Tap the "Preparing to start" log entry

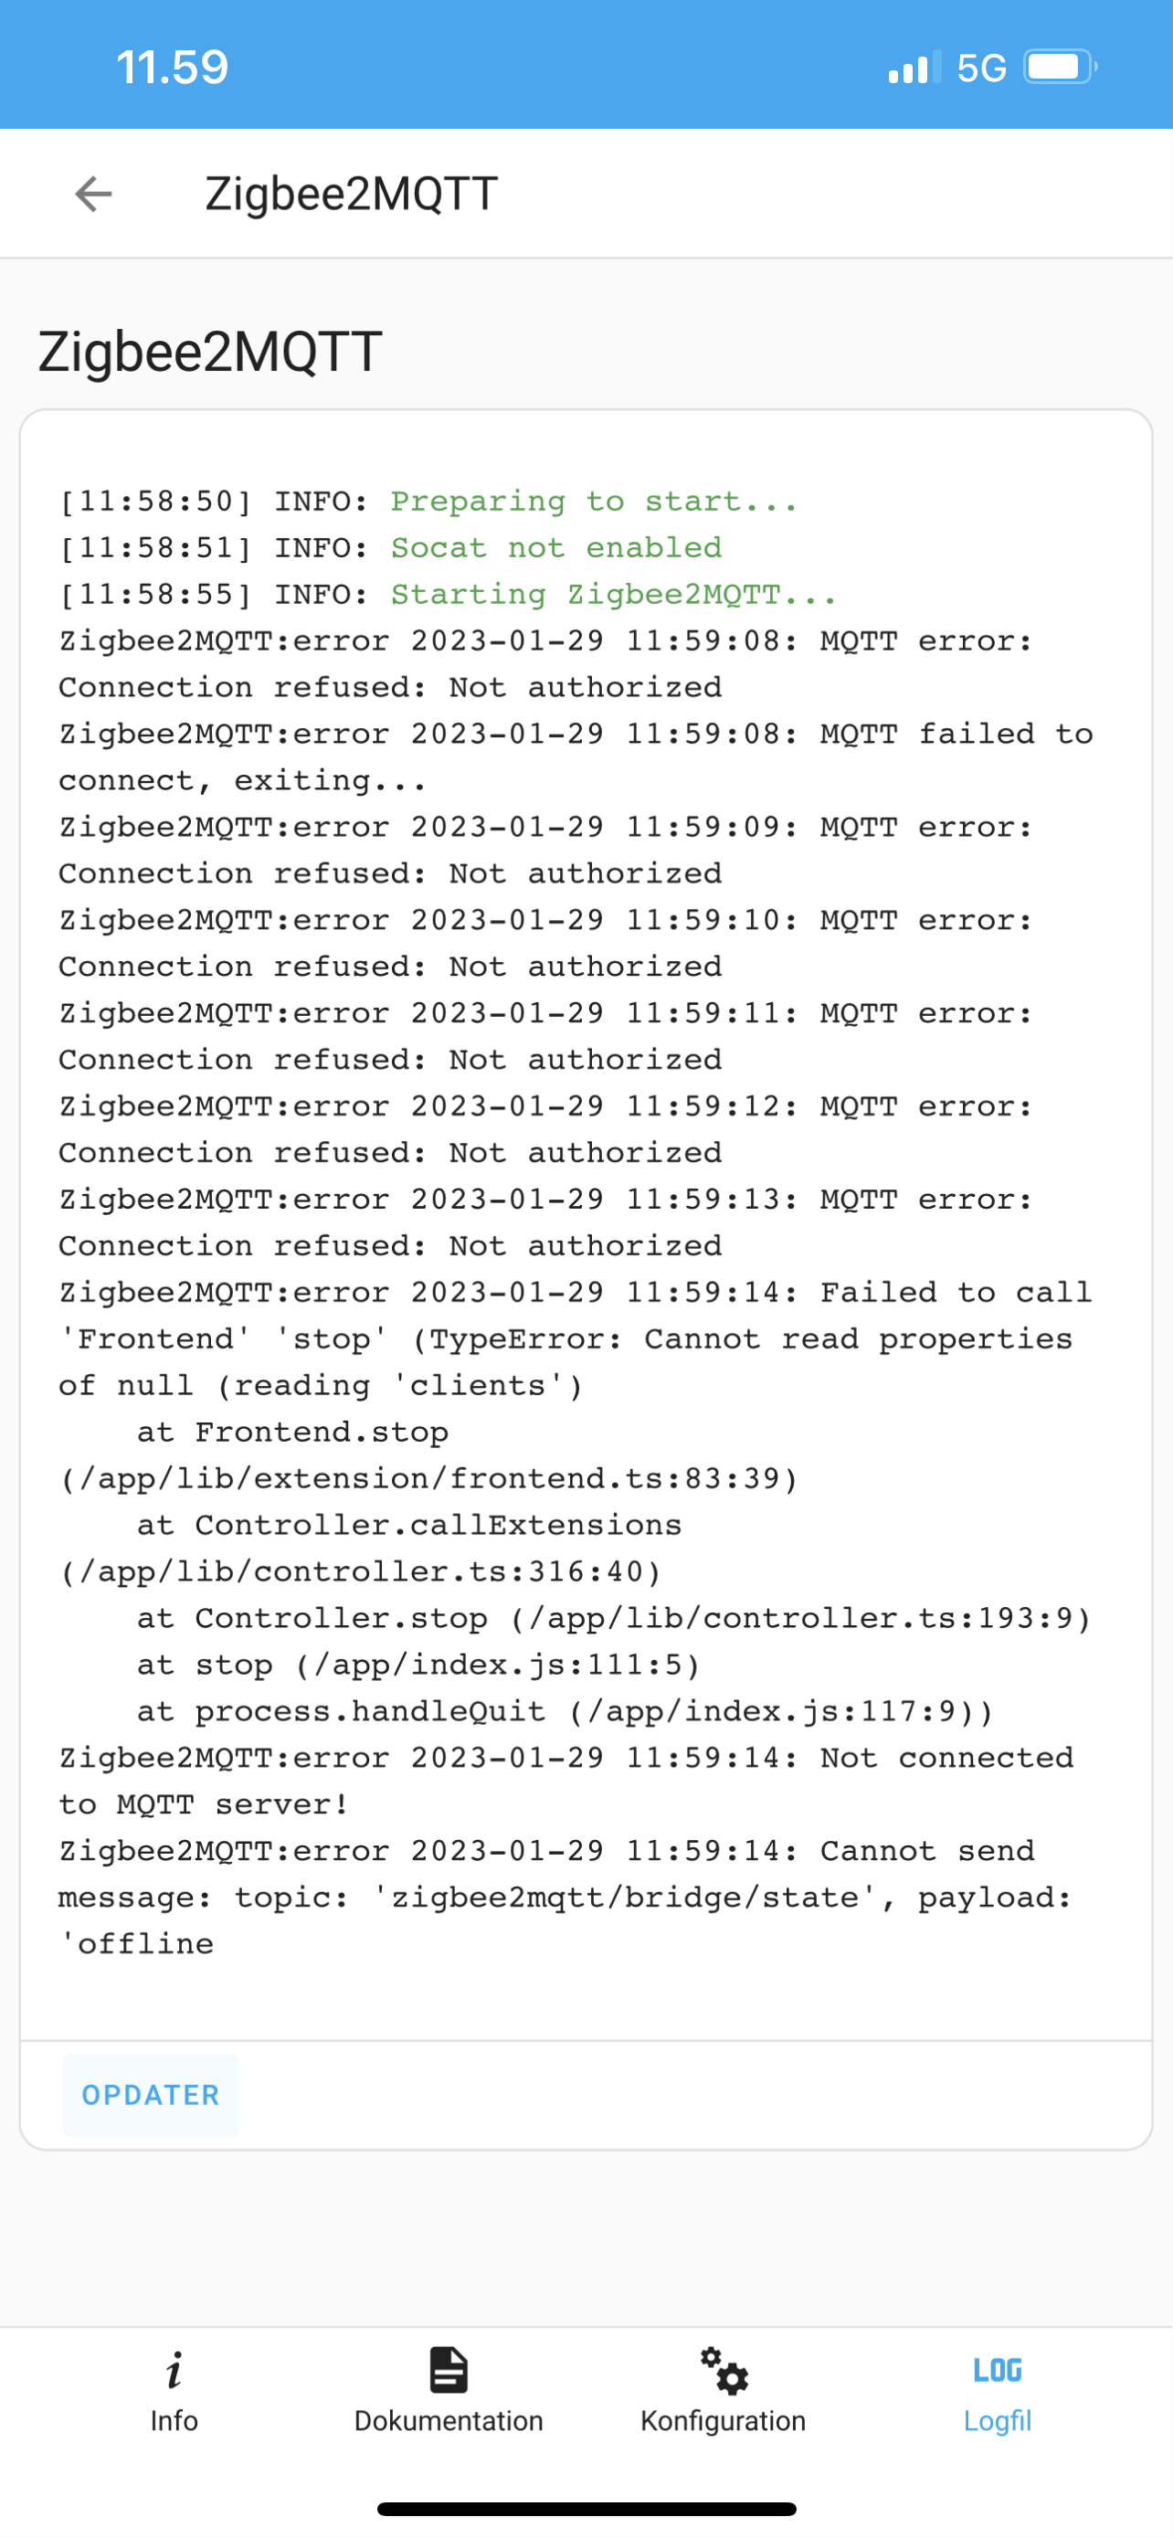428,502
